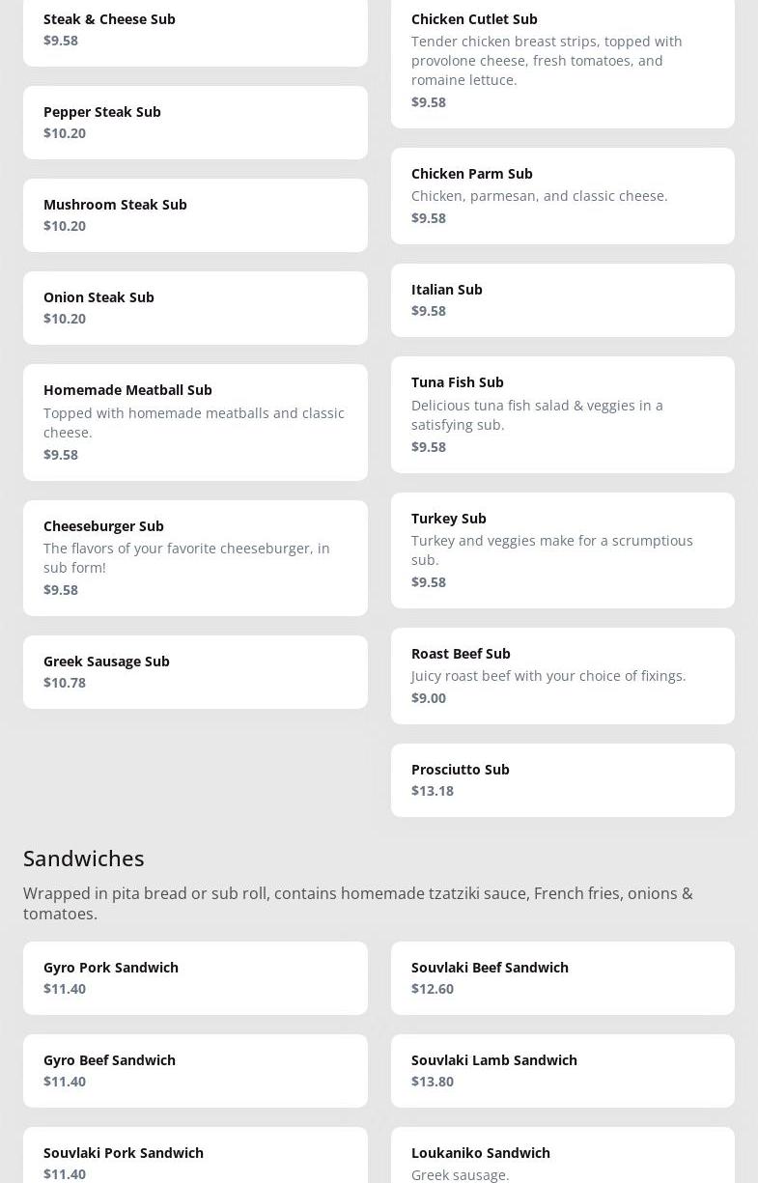Select the Souvlaki Lamb Sandwich
Screen dimensions: 758x1183
click(562, 1071)
